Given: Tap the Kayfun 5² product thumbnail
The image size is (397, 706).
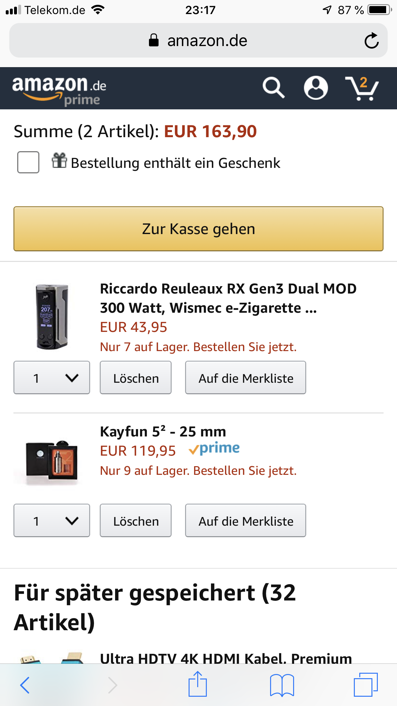Looking at the screenshot, I should click(52, 462).
